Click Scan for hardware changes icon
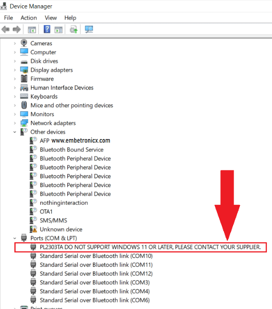Screen dimensions: 272x309 pyautogui.click(x=89, y=30)
